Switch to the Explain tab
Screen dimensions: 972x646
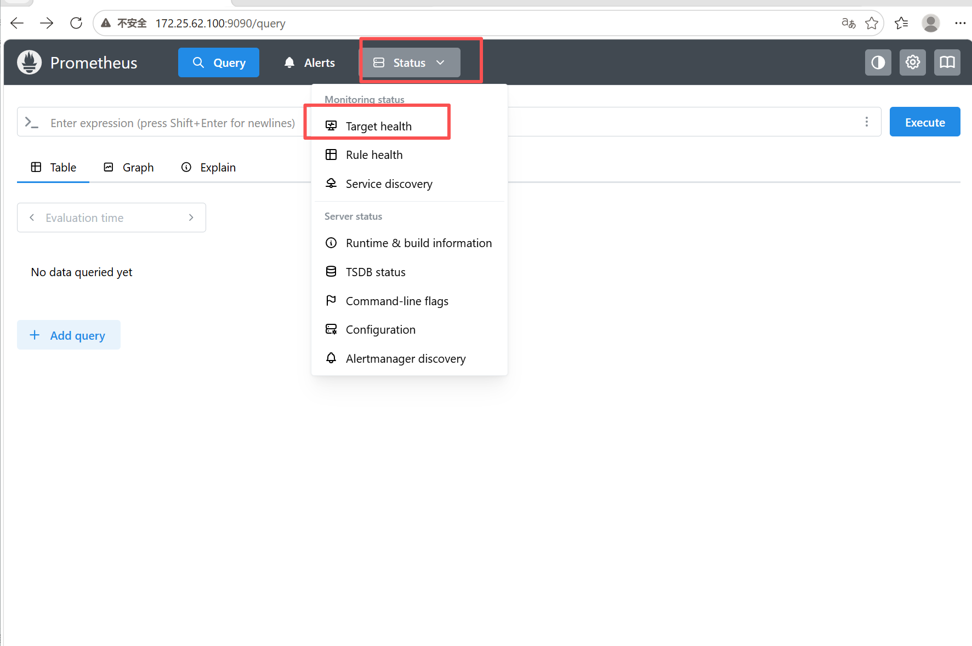coord(208,168)
